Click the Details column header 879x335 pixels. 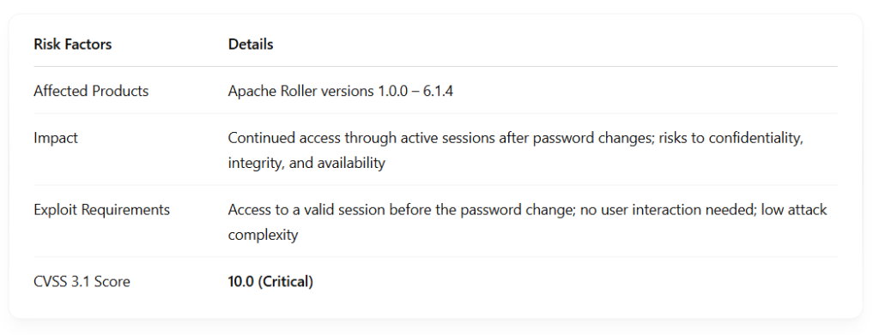click(251, 45)
